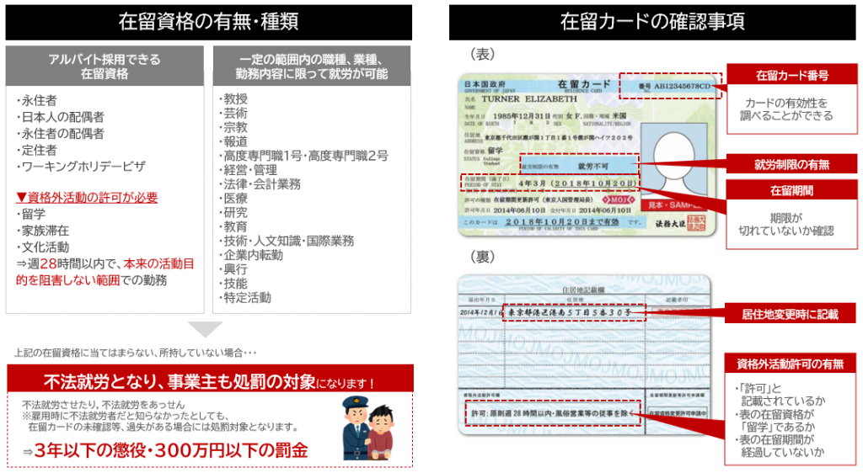The height and width of the screenshot is (473, 863).
Task: Click the 日本人の配偶者 list item
Action: tap(61, 117)
